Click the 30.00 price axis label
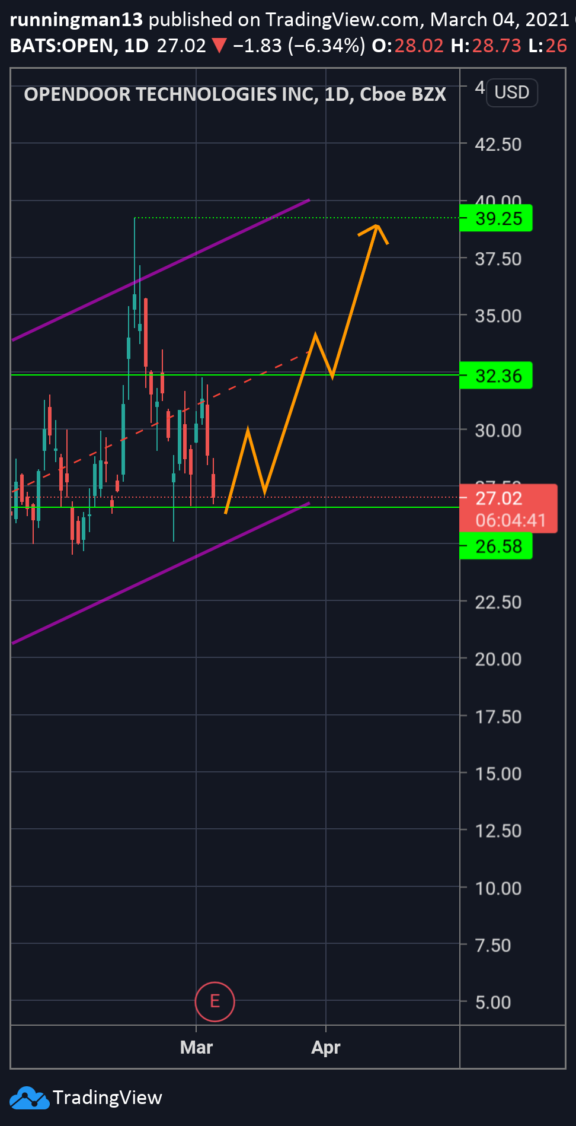576x1126 pixels. (498, 430)
